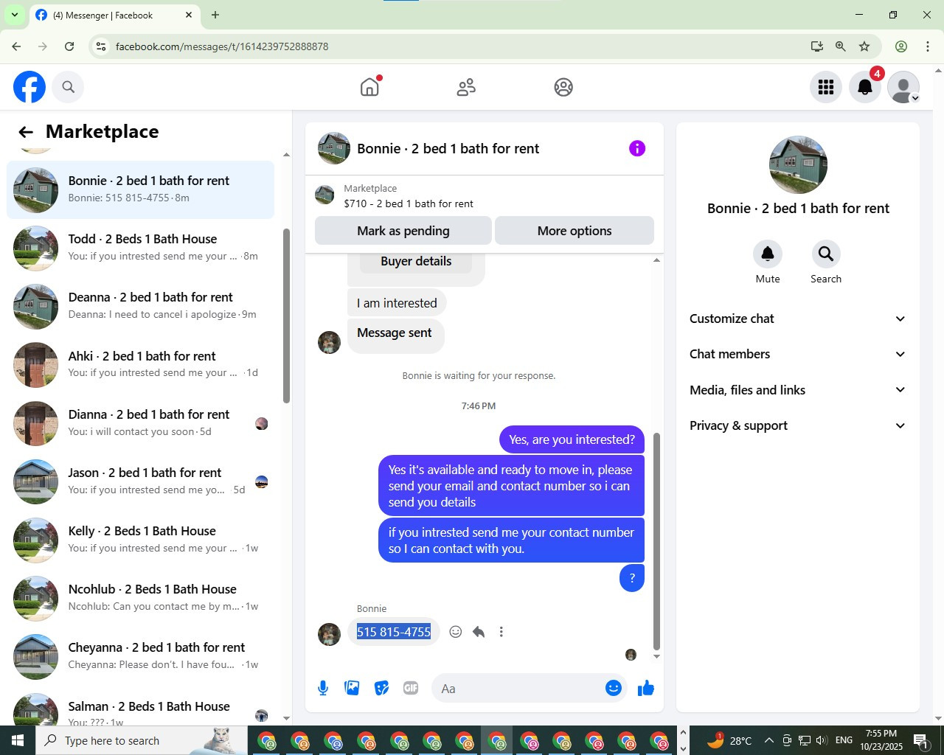
Task: Open the Facebook logo home link
Action: pos(29,87)
